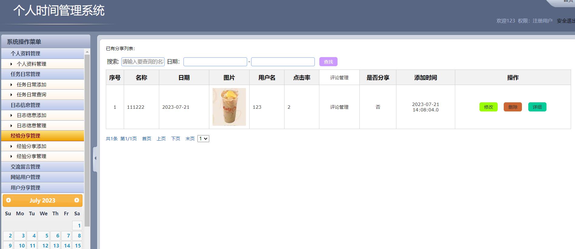575x249 pixels.
Task: Click the drink photo thumbnail
Action: (229, 107)
